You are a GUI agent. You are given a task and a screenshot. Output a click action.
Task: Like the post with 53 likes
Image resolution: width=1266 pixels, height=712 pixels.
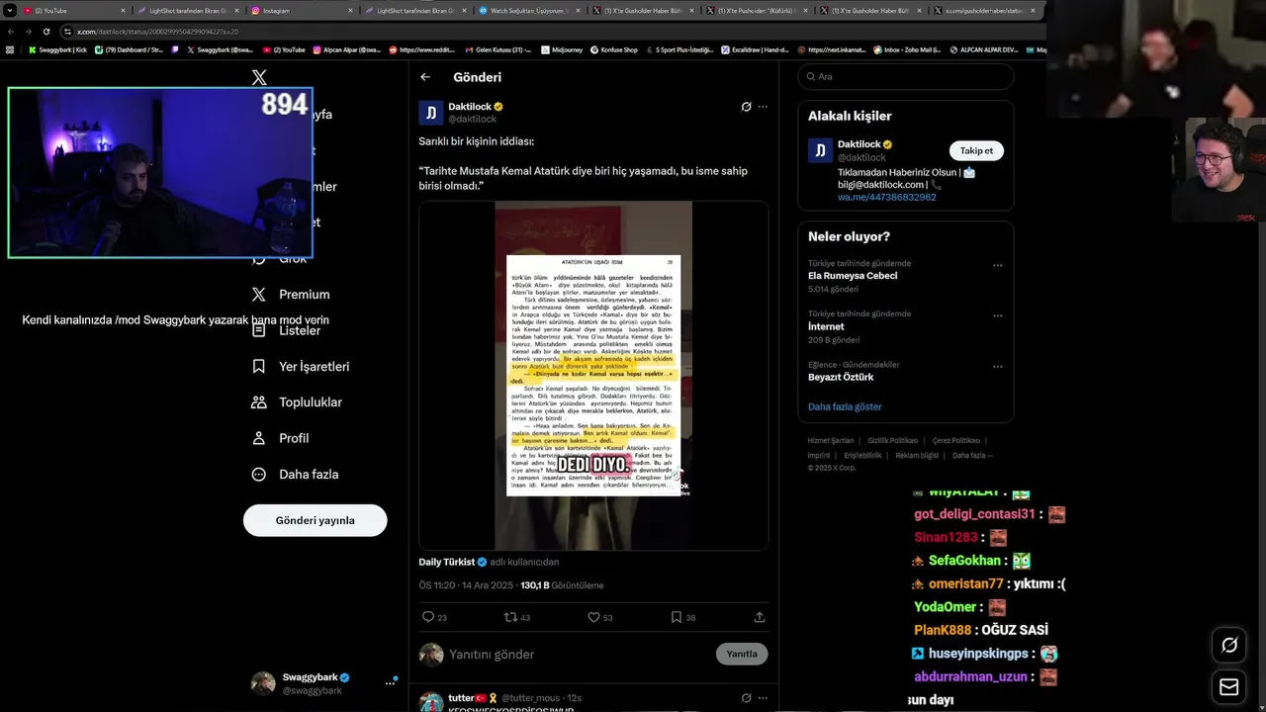click(593, 617)
